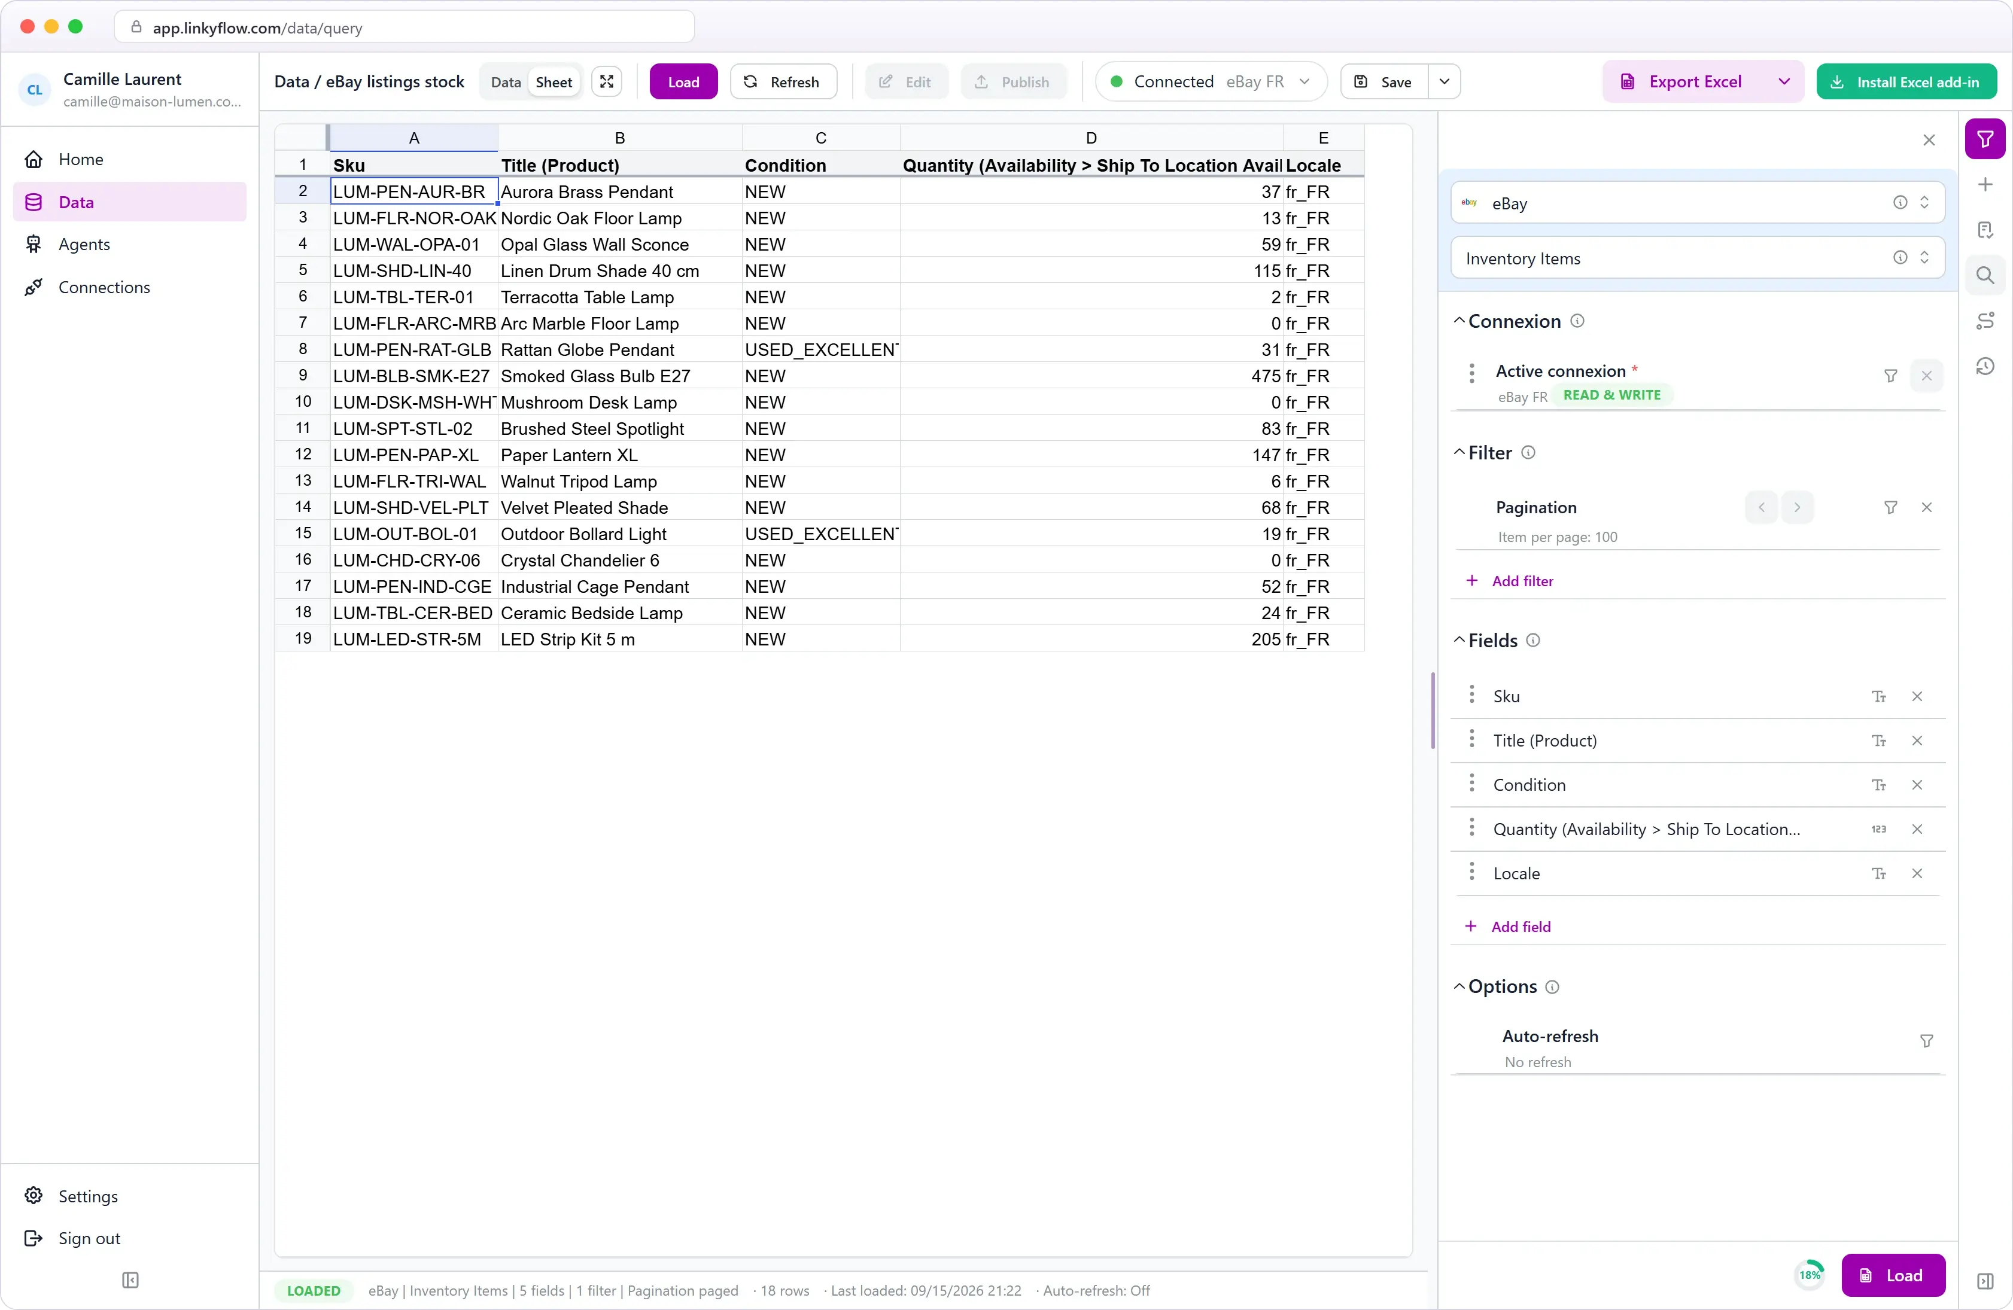Image resolution: width=2013 pixels, height=1310 pixels.
Task: Open the search icon in right rail
Action: tap(1984, 275)
